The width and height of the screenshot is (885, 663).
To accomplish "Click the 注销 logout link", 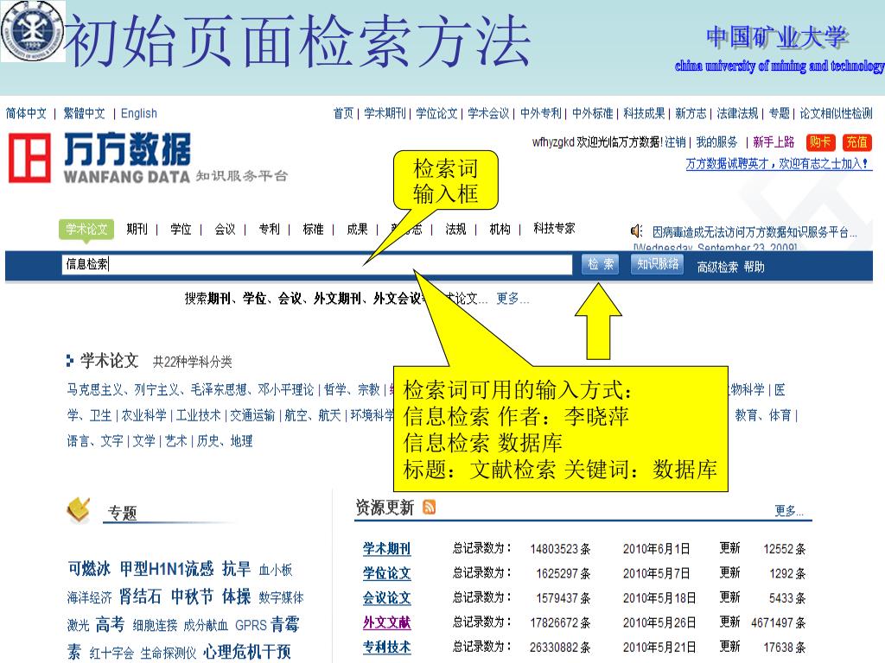I will point(675,142).
